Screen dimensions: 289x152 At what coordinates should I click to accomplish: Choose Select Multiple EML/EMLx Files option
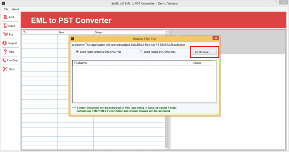[158, 52]
